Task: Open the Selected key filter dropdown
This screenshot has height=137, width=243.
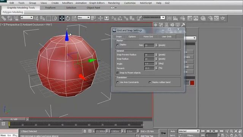Action: [x=189, y=131]
